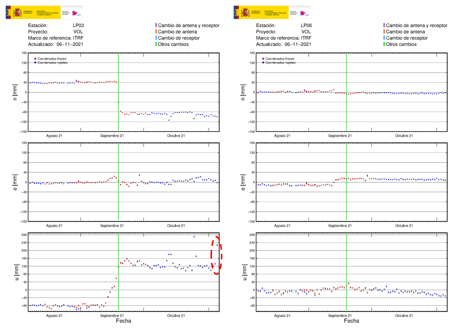Select the purple Cambio de antena y receptor marker
This screenshot has height=334, width=464.
[x=157, y=26]
